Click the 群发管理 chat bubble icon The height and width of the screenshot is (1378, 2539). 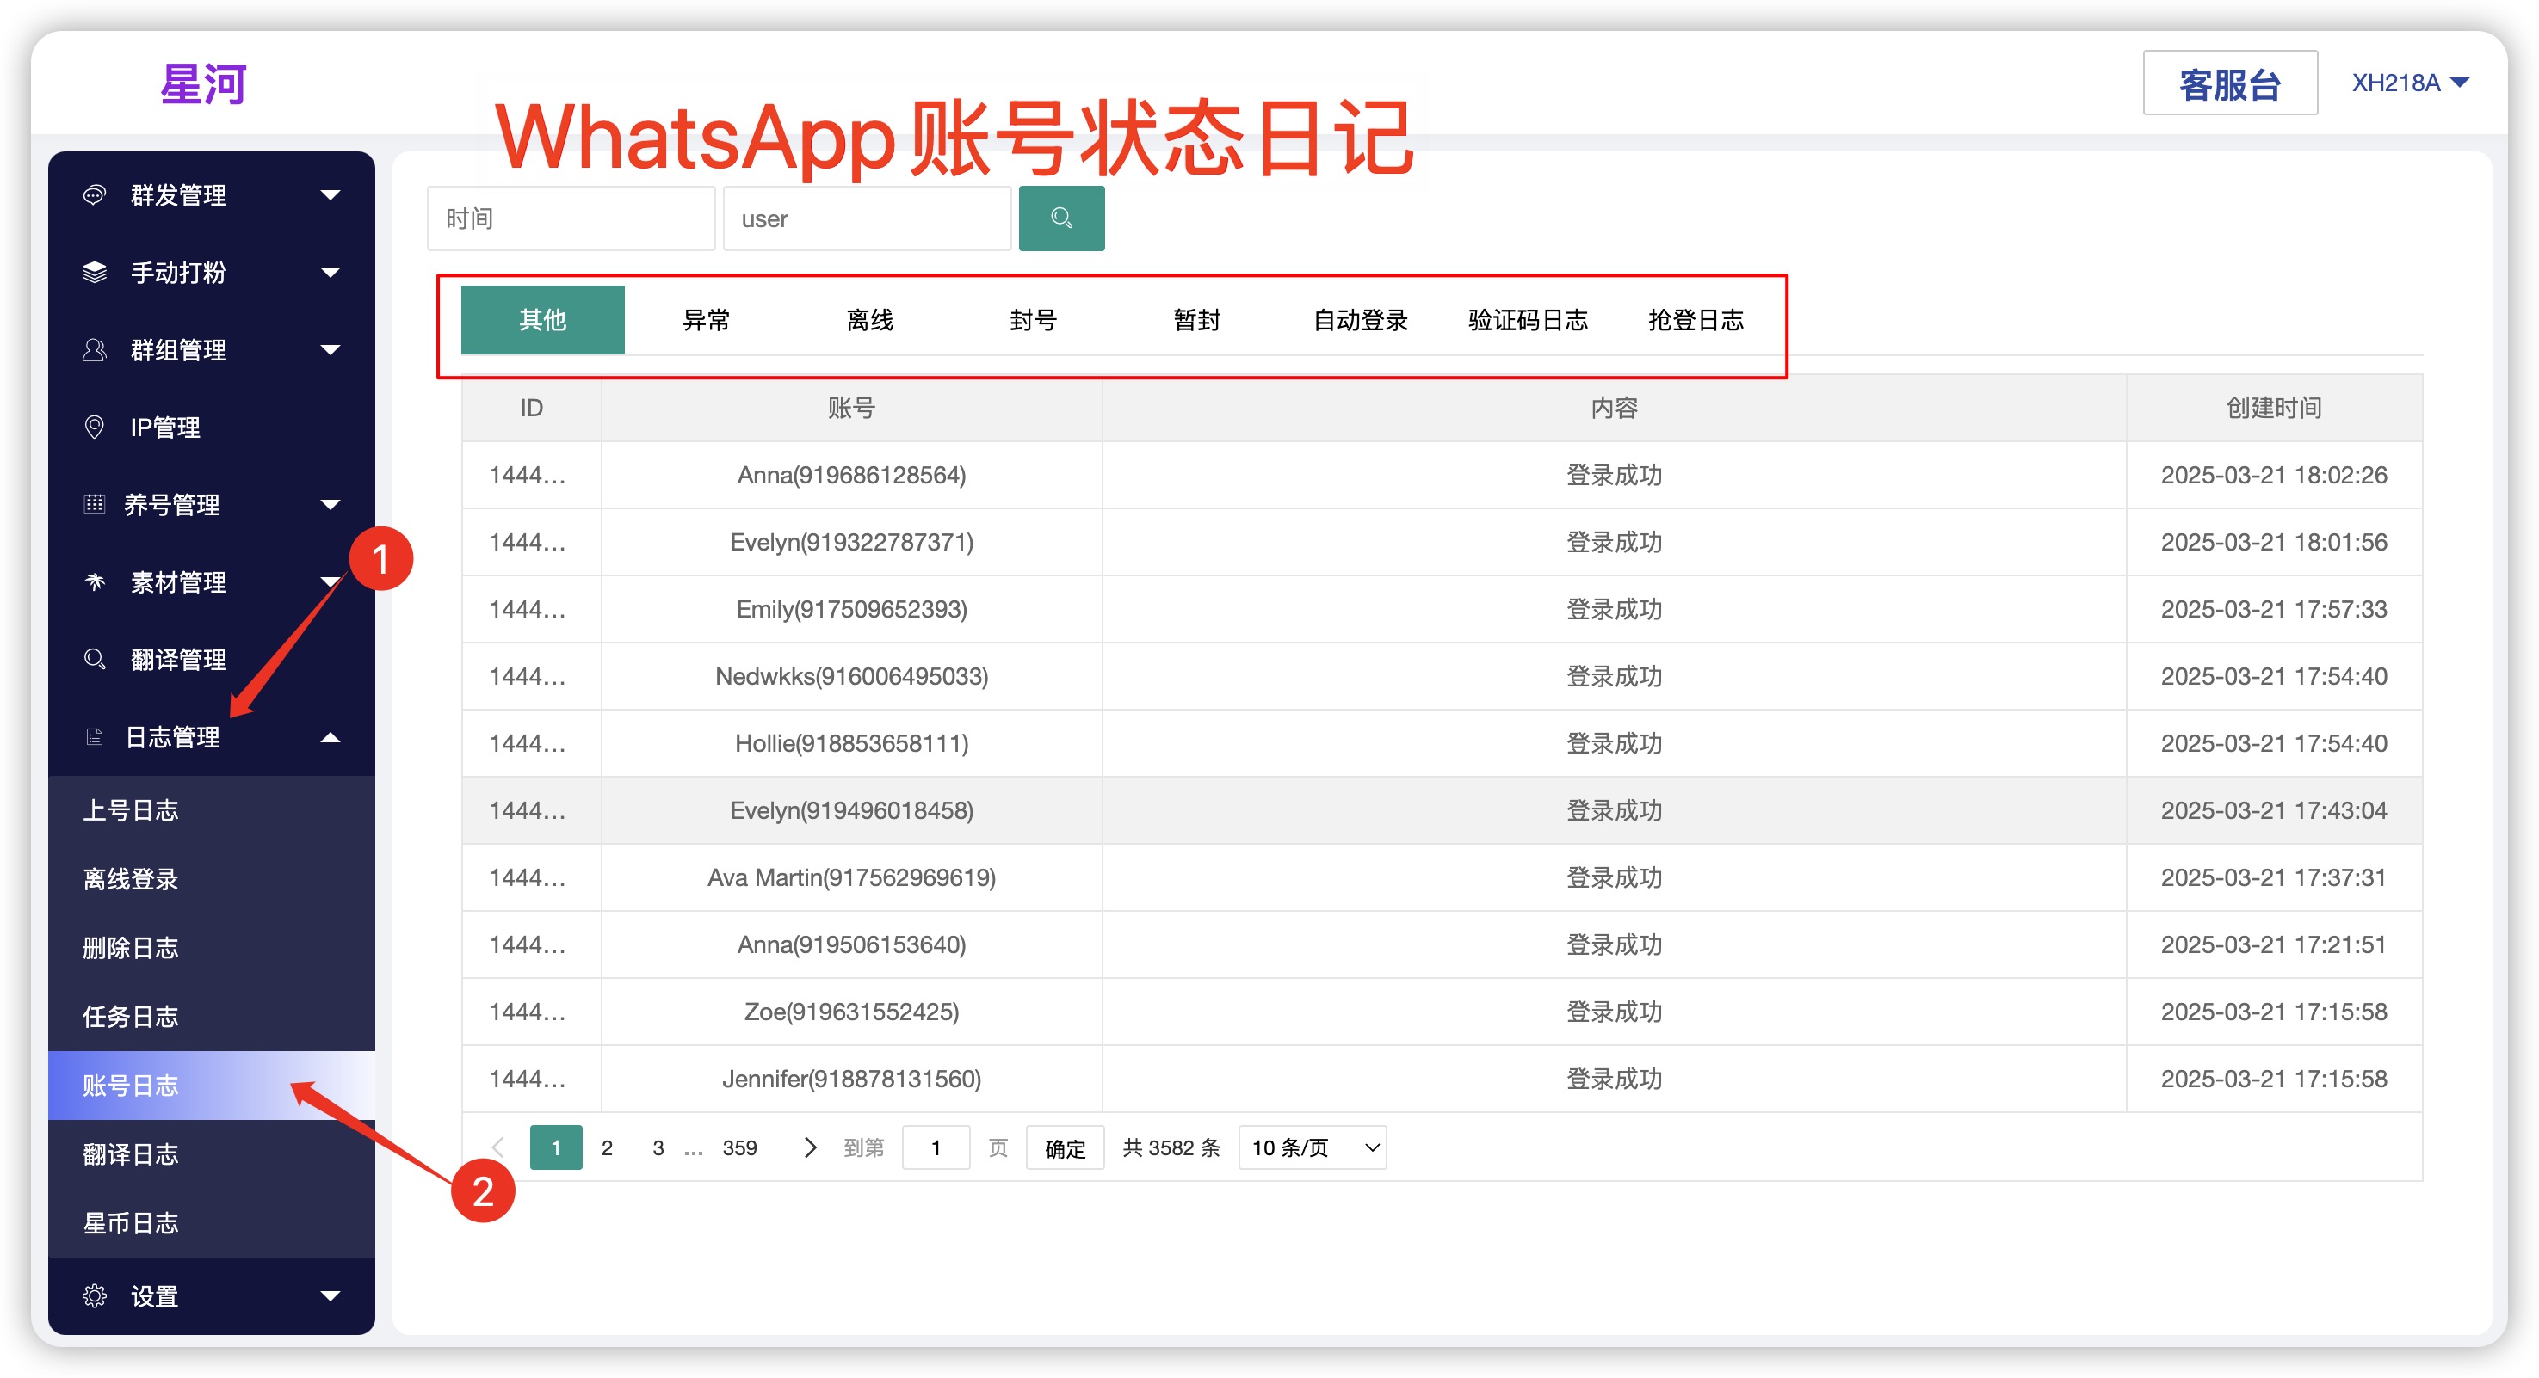coord(94,195)
